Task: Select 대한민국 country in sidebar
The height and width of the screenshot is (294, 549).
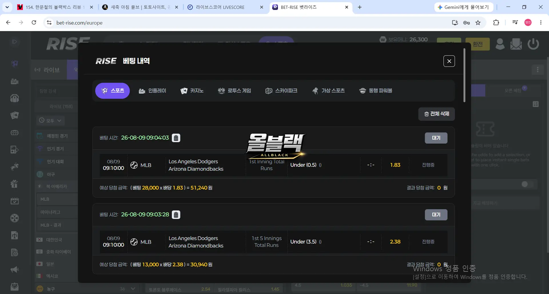Action: [x=54, y=240]
